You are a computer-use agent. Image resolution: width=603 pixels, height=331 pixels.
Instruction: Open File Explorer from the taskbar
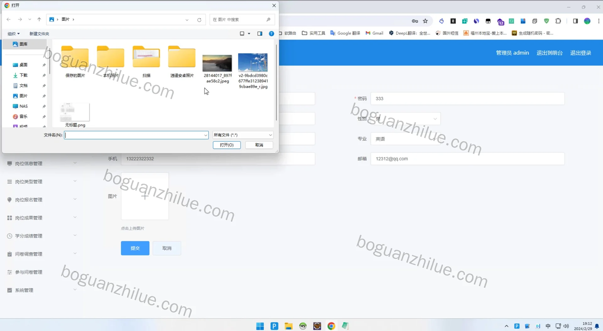(x=289, y=326)
